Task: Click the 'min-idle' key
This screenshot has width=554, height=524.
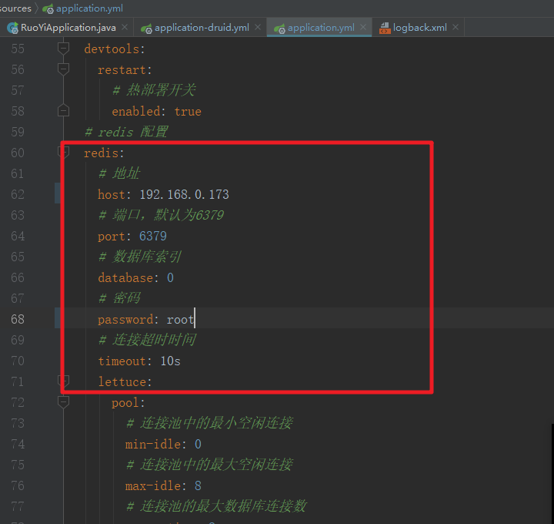Action: 152,445
